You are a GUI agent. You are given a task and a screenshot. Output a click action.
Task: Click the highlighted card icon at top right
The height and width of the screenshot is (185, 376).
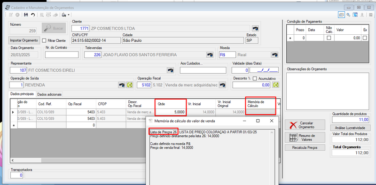click(341, 15)
